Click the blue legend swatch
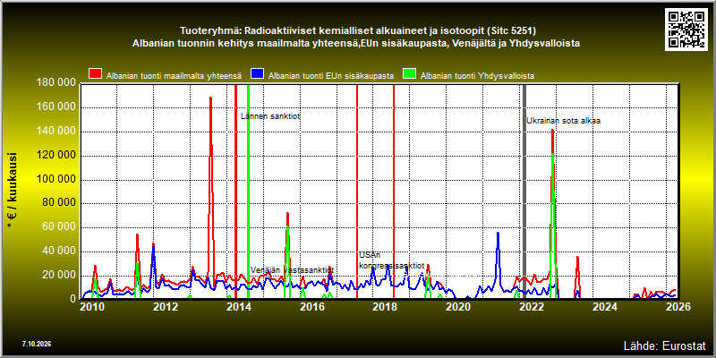Viewport: 716px width, 358px height. (258, 74)
